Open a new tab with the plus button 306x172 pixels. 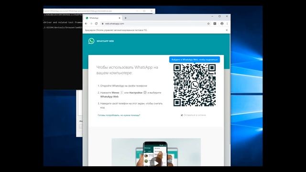click(125, 18)
